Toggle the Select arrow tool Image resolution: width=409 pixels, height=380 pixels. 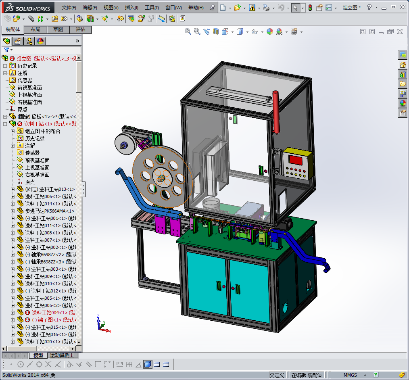click(x=296, y=8)
